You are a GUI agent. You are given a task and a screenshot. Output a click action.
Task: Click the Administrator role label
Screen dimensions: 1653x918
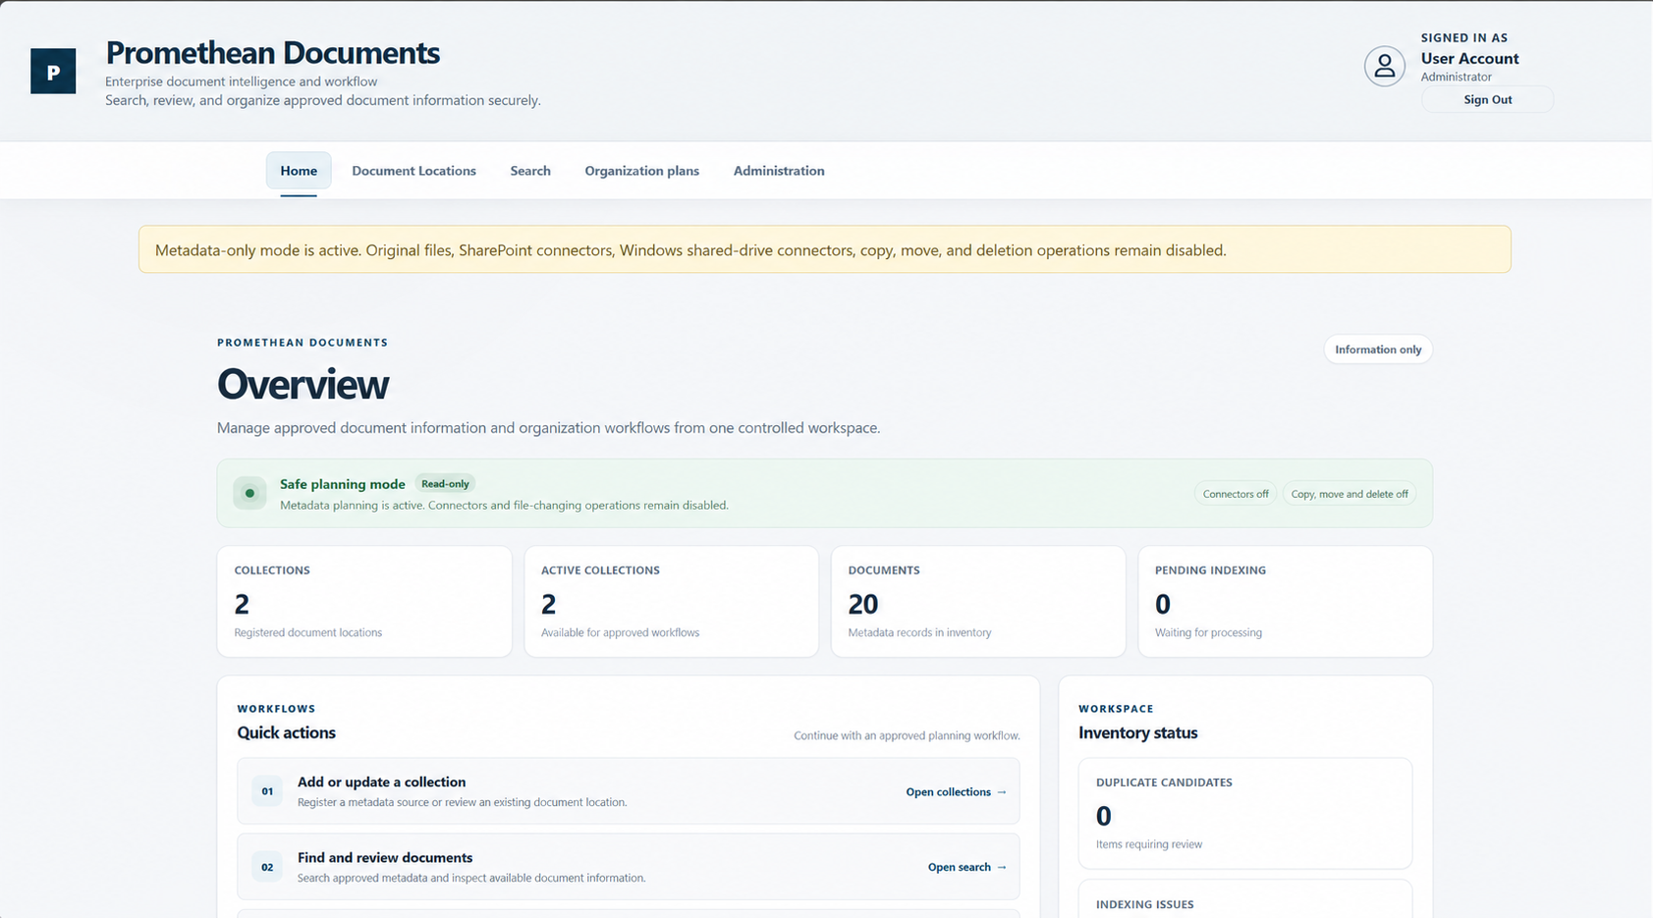pos(1456,77)
